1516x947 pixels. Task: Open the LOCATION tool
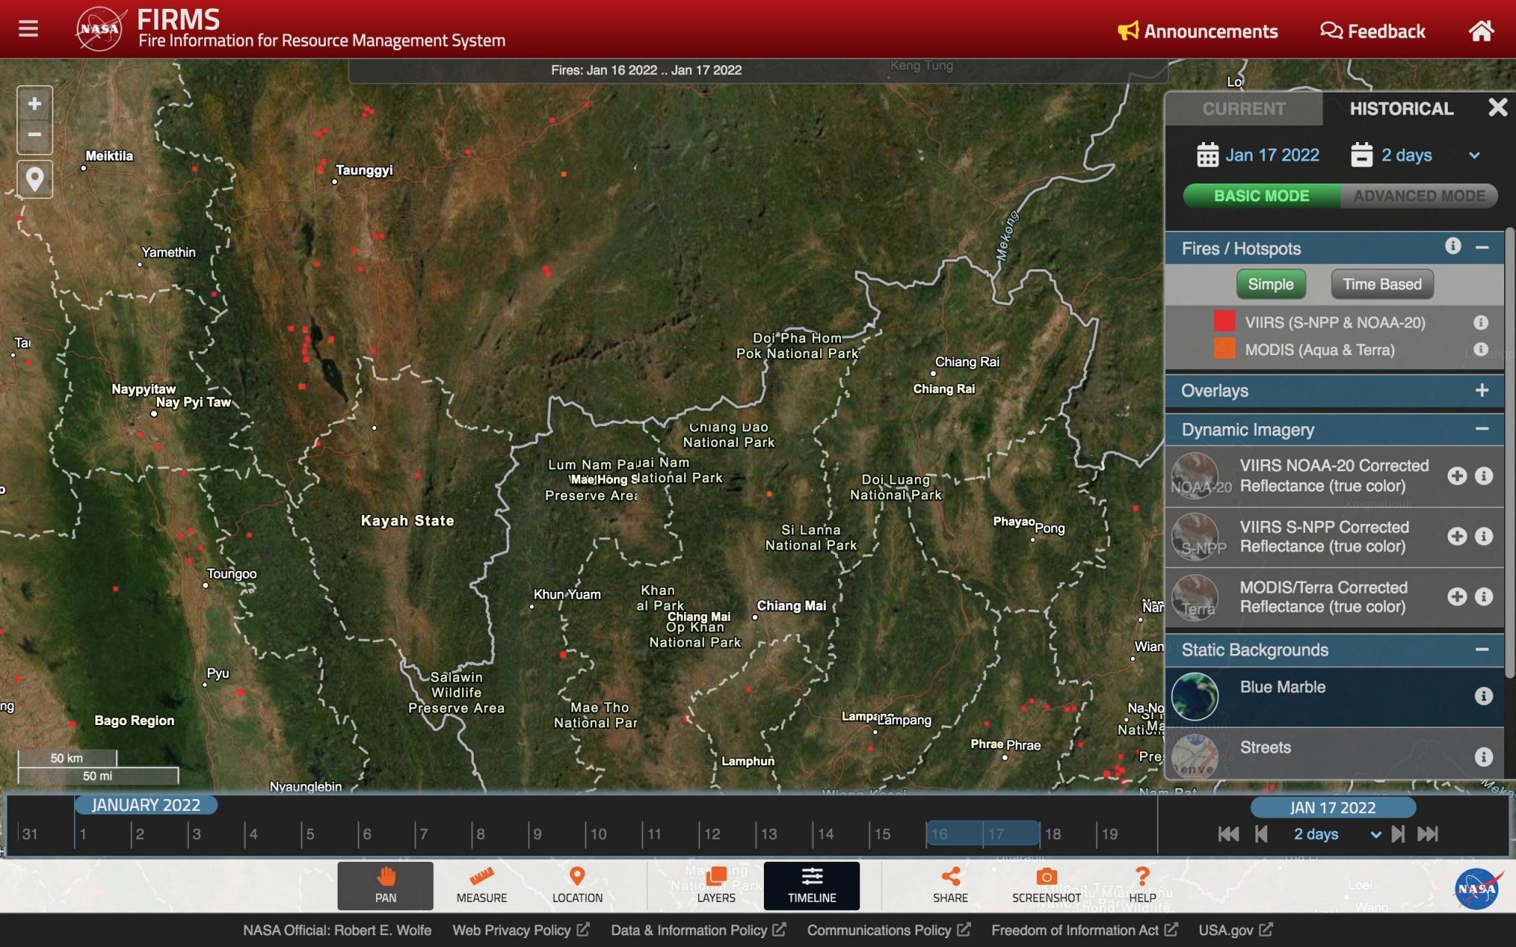(x=577, y=885)
